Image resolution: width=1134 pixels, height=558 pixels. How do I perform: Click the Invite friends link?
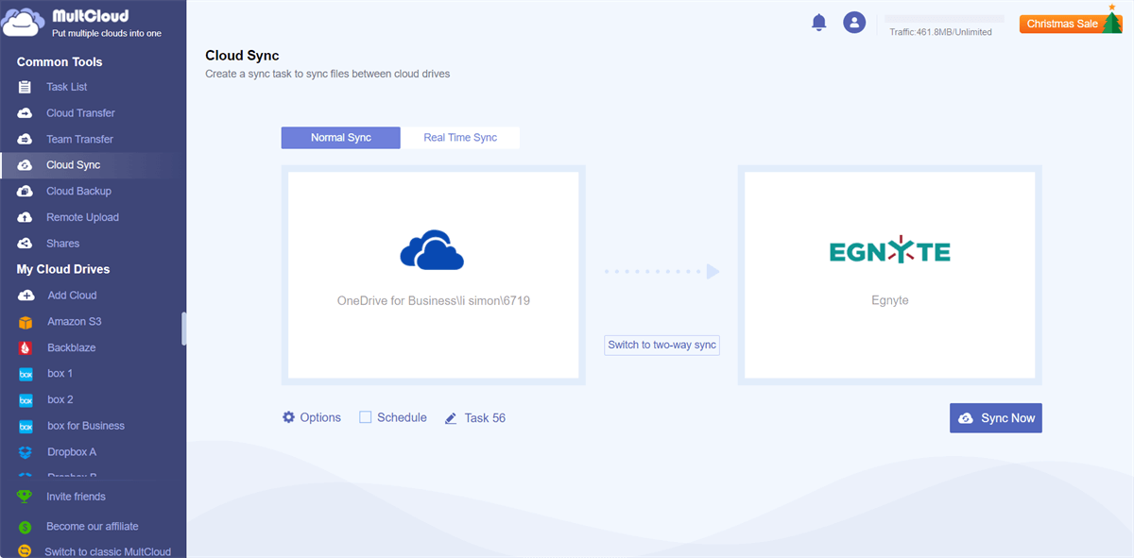pos(76,497)
